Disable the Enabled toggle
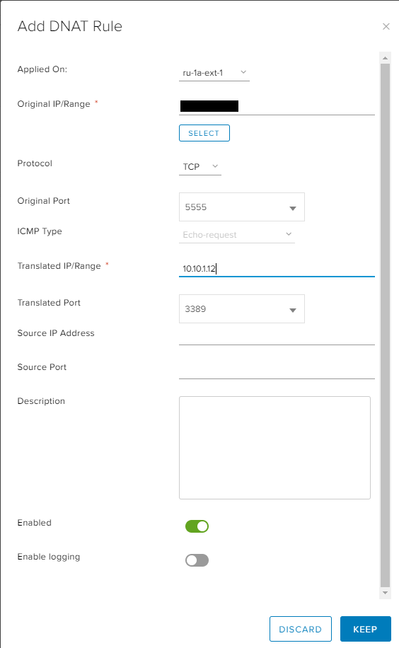Viewport: 399px width, 648px height. coord(197,526)
